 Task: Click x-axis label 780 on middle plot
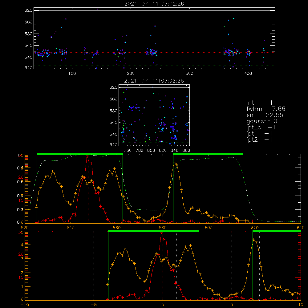[x=140, y=151]
